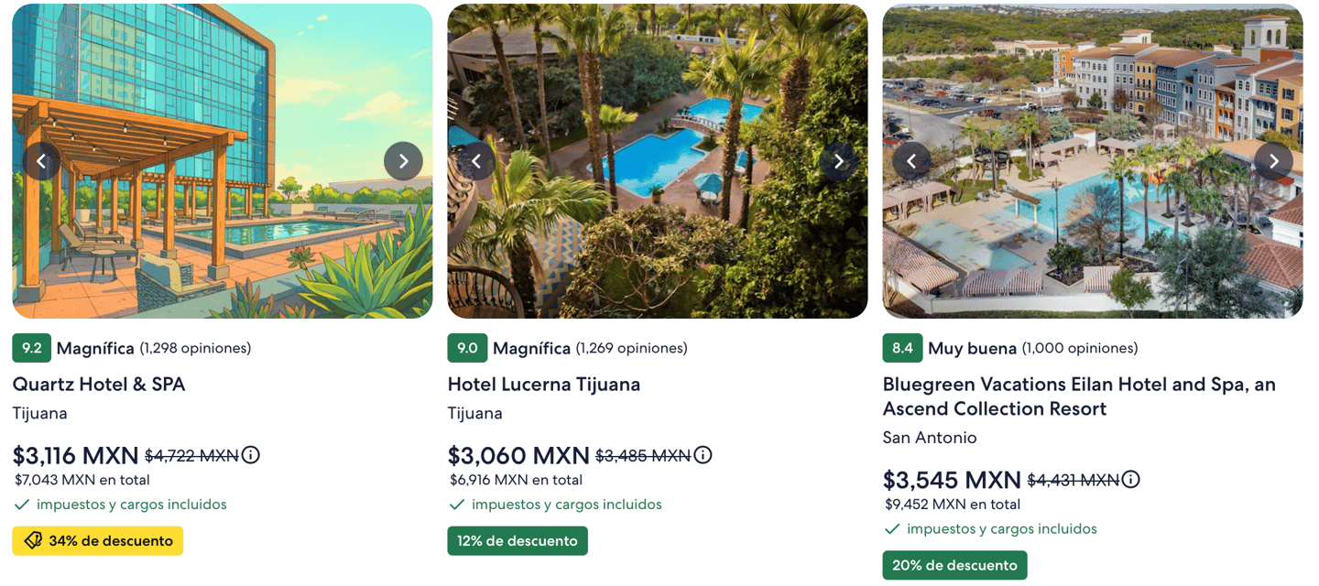Open price info icon beside $3,485 MXN
1319x586 pixels.
point(703,455)
